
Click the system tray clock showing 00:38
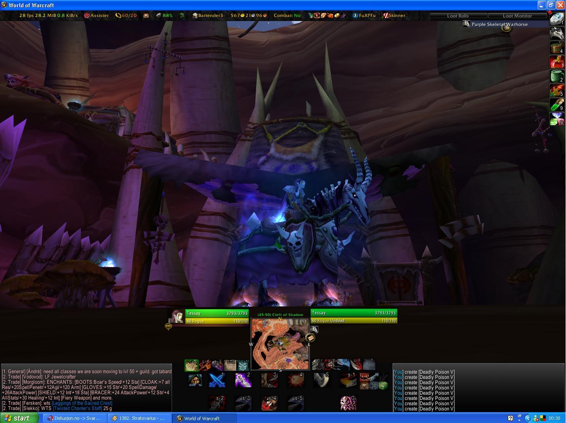(554, 418)
